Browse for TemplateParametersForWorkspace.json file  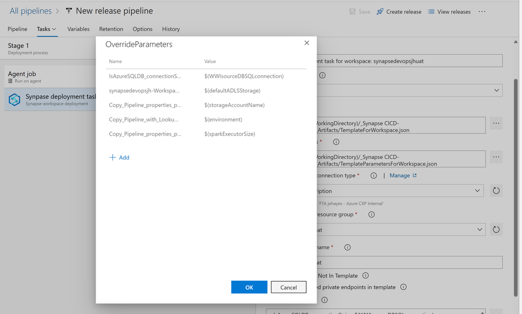(x=496, y=157)
